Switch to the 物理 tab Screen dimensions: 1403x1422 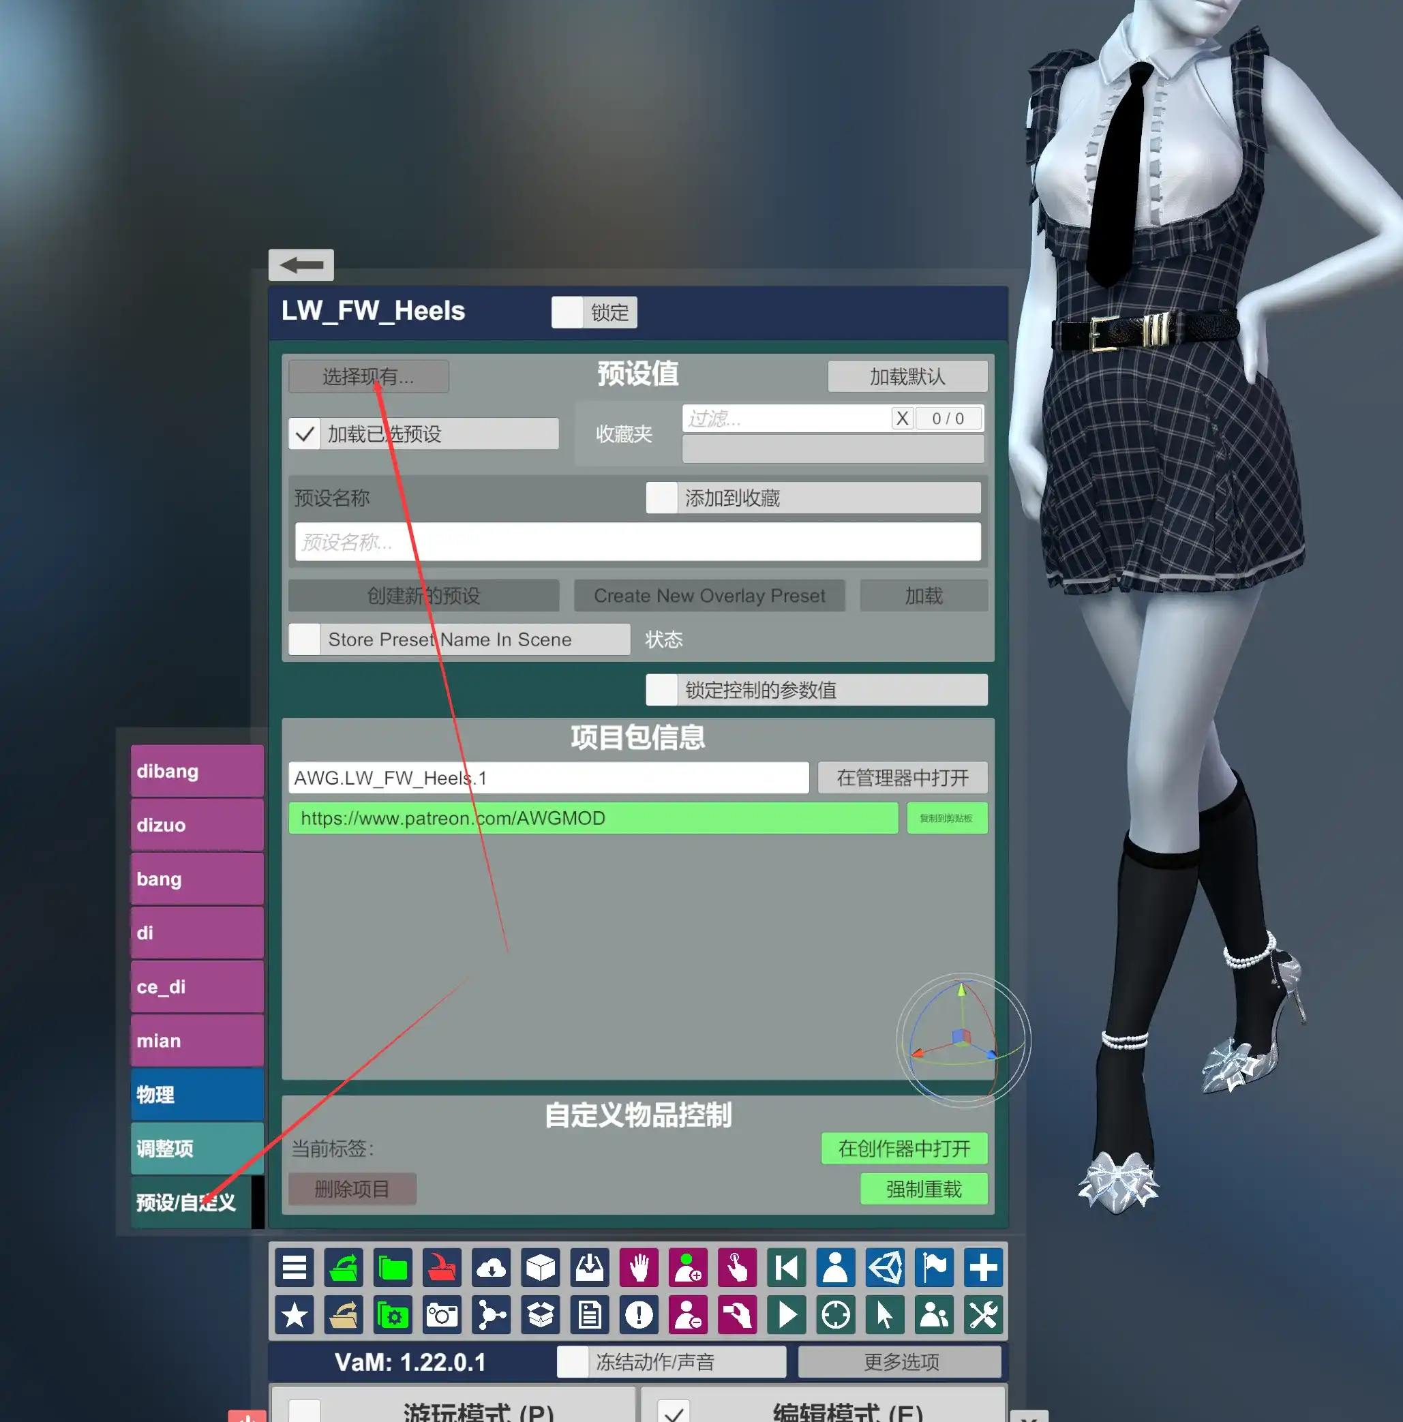click(x=196, y=1095)
